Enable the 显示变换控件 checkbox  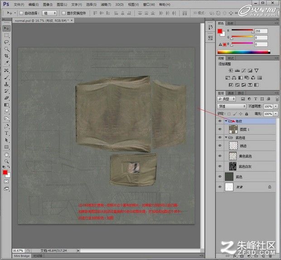[63, 13]
